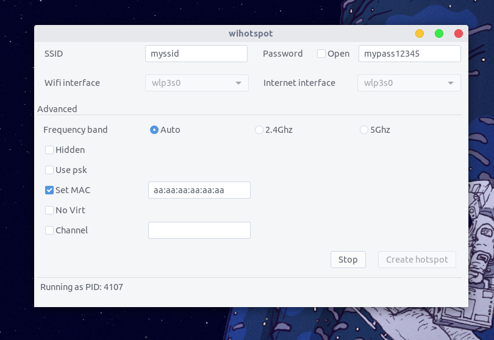Click the Create hotspot button

[417, 260]
